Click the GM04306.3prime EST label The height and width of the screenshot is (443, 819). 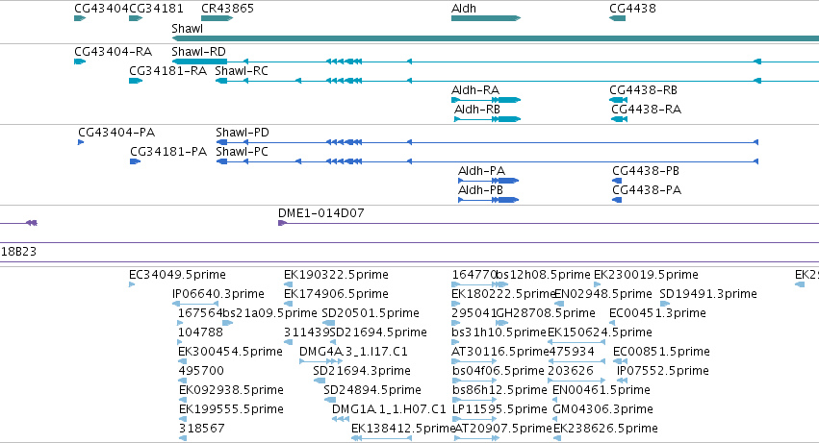click(x=602, y=410)
